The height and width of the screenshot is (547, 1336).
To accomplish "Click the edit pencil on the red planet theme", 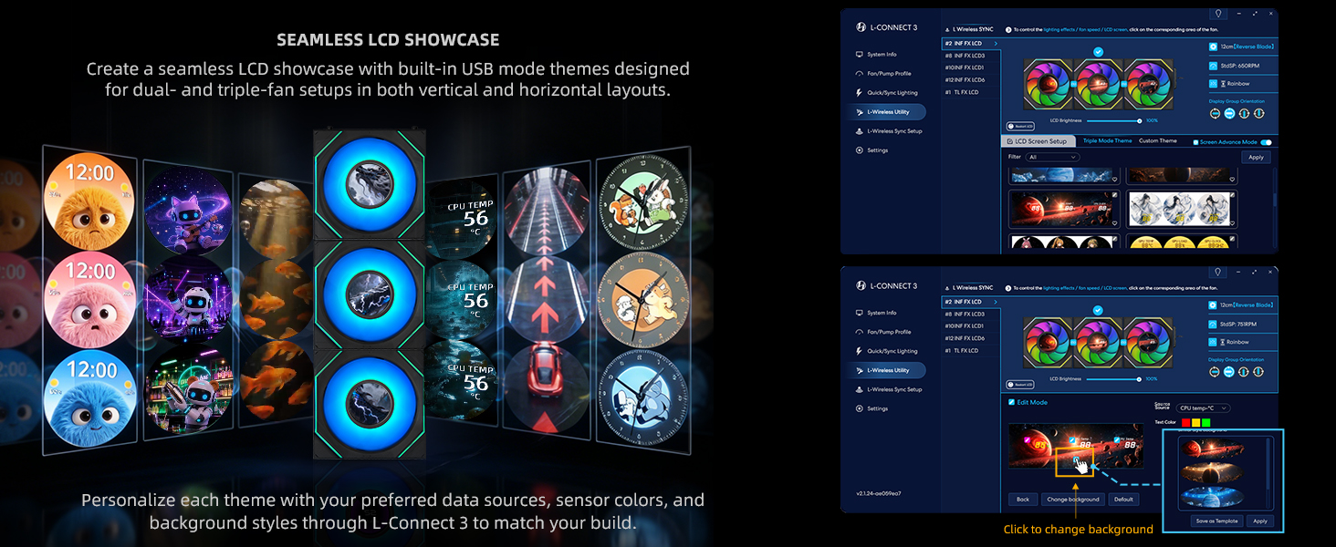I will pos(1113,195).
